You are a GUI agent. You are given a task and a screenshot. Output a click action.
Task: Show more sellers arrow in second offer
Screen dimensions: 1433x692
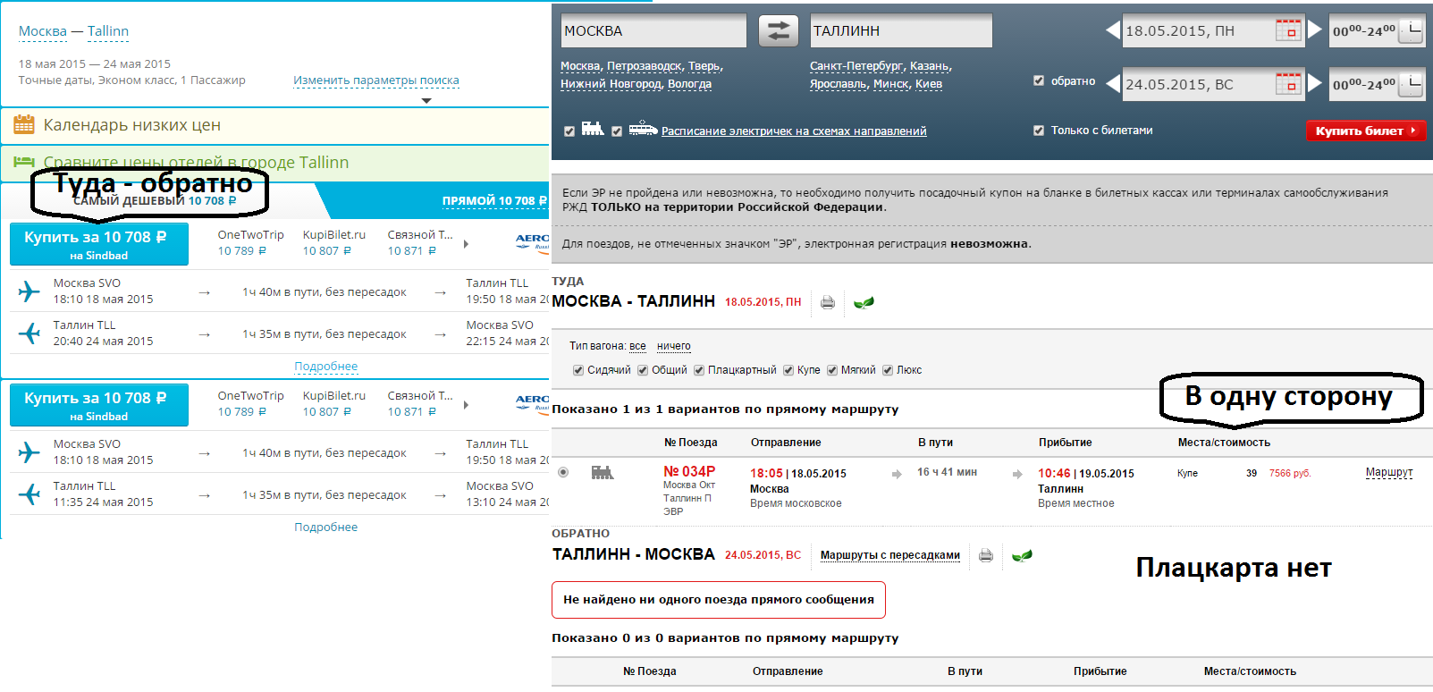[466, 404]
